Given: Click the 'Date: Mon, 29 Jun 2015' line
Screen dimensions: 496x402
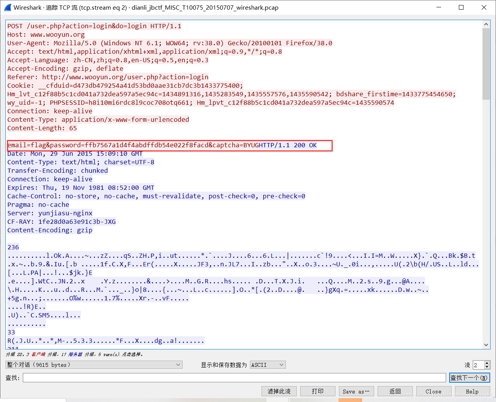Looking at the screenshot, I should (75, 153).
